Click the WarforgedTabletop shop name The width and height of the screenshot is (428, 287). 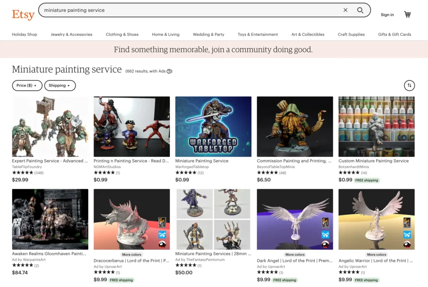pos(192,167)
